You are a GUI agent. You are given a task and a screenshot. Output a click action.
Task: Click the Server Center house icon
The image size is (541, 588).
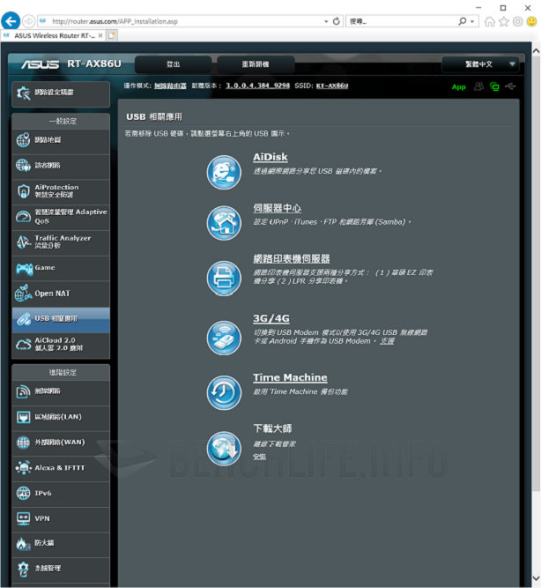click(x=224, y=223)
